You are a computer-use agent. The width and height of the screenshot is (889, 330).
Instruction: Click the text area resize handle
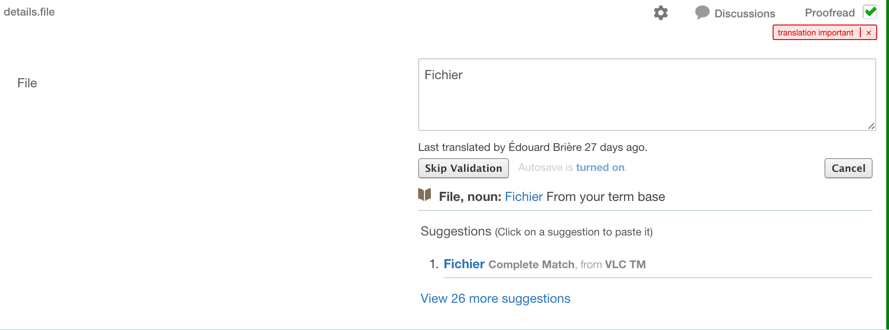coord(871,126)
